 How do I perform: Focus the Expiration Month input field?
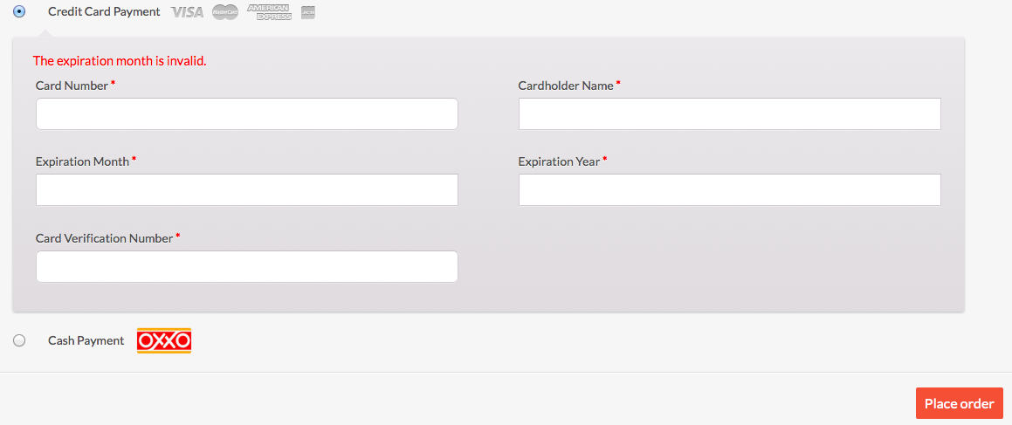246,189
